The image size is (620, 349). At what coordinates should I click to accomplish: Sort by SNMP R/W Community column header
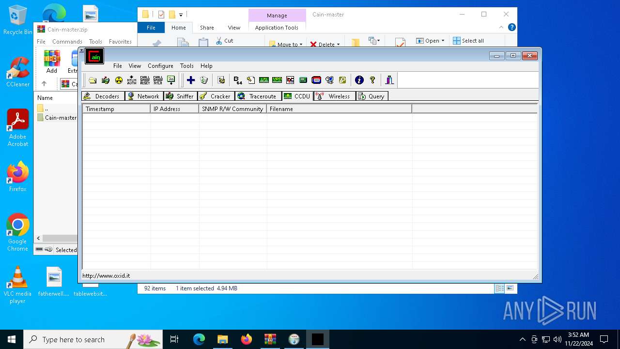[x=232, y=109]
